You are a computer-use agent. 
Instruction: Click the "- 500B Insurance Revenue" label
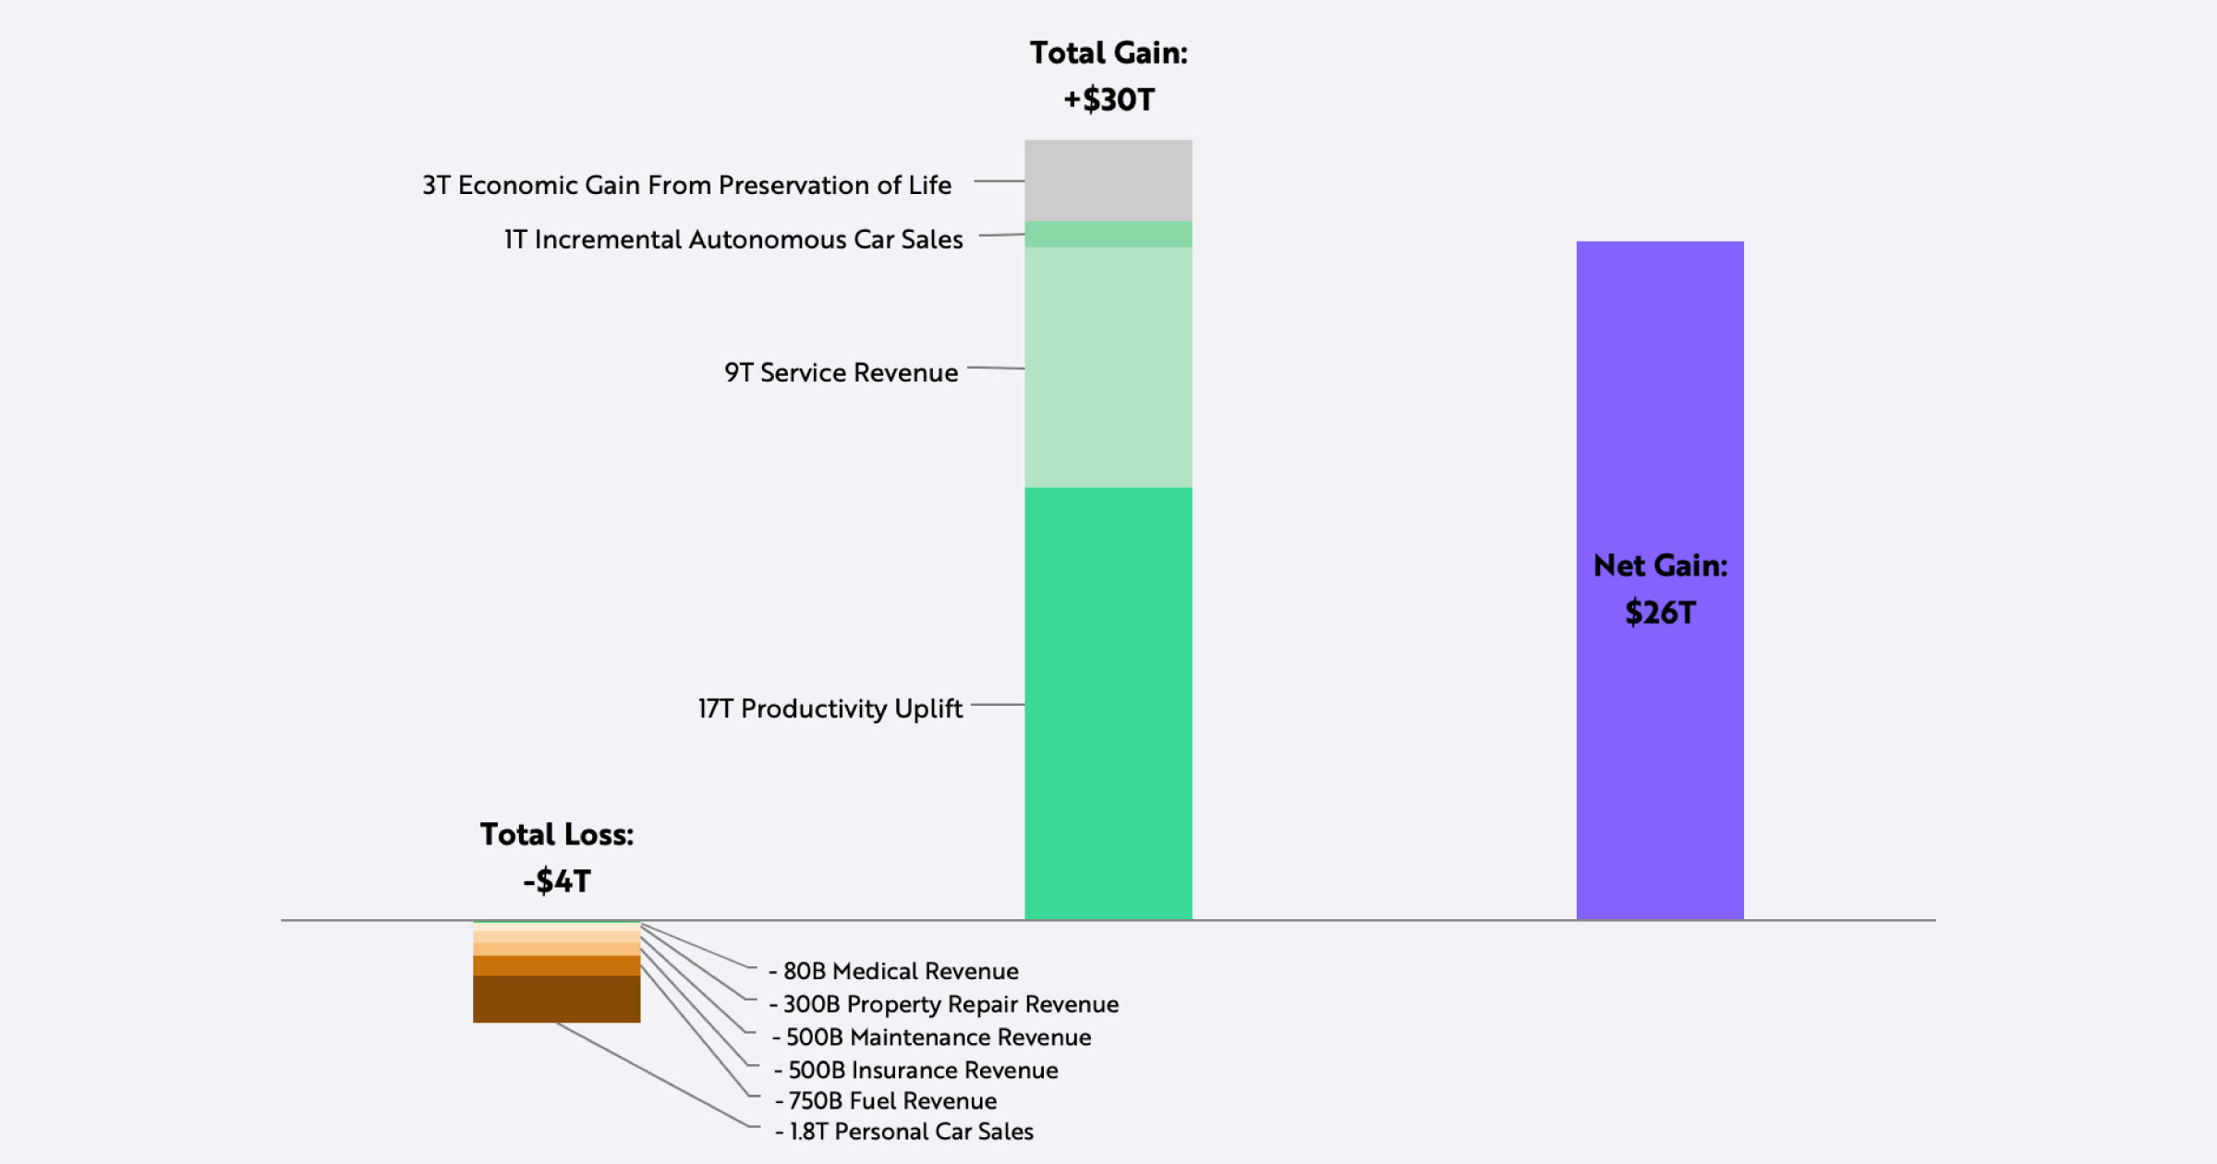click(x=916, y=1070)
